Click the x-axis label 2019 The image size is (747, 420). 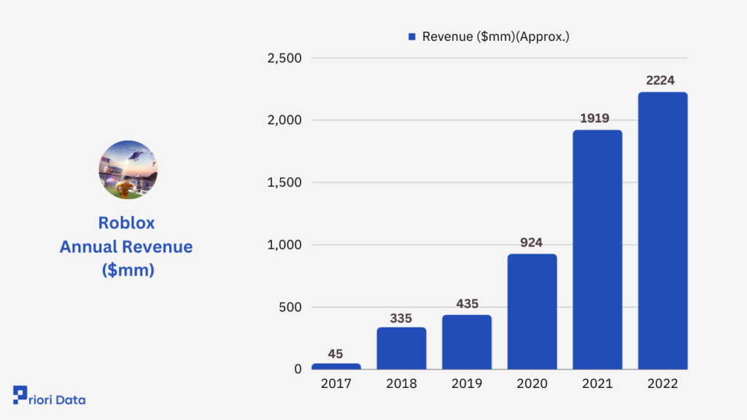click(467, 384)
